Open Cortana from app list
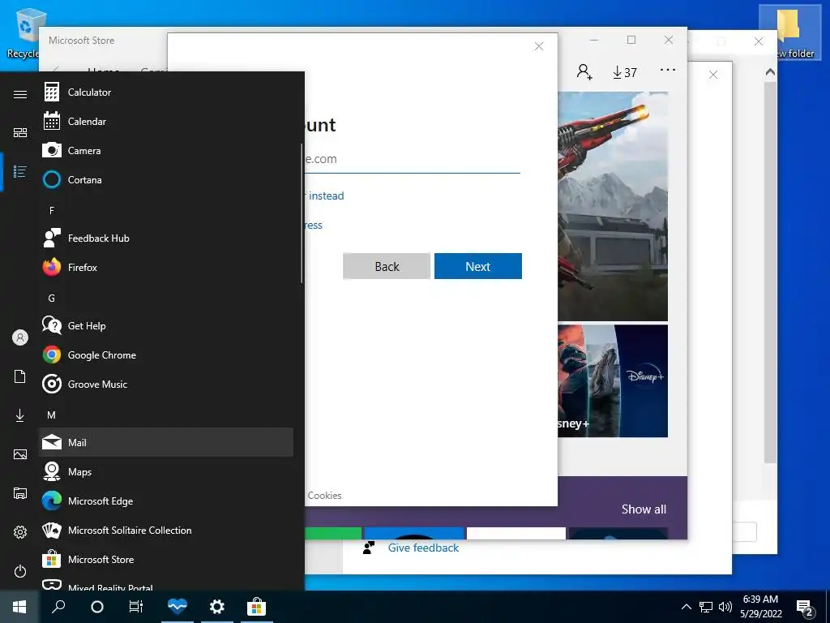This screenshot has height=623, width=830. 165,179
